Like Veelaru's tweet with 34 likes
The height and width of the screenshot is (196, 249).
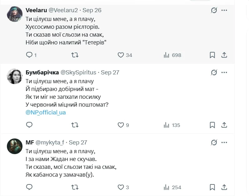click(x=121, y=55)
